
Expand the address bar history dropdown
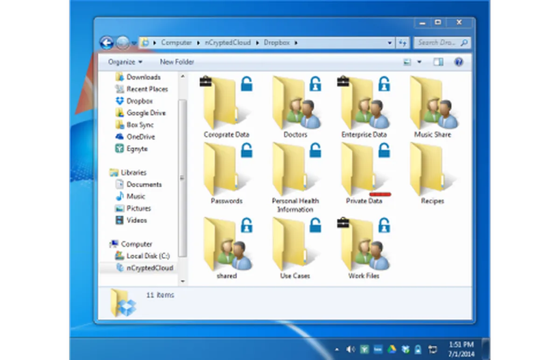click(x=390, y=43)
